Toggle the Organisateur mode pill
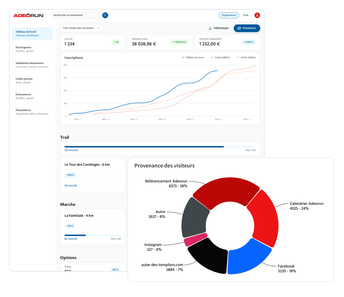 tap(229, 15)
